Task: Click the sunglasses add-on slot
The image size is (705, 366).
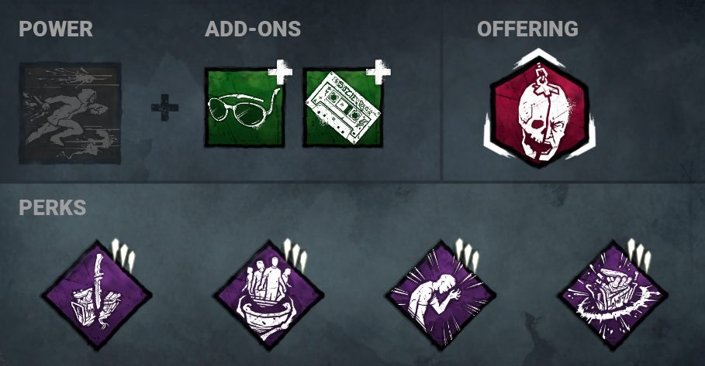Action: point(244,108)
